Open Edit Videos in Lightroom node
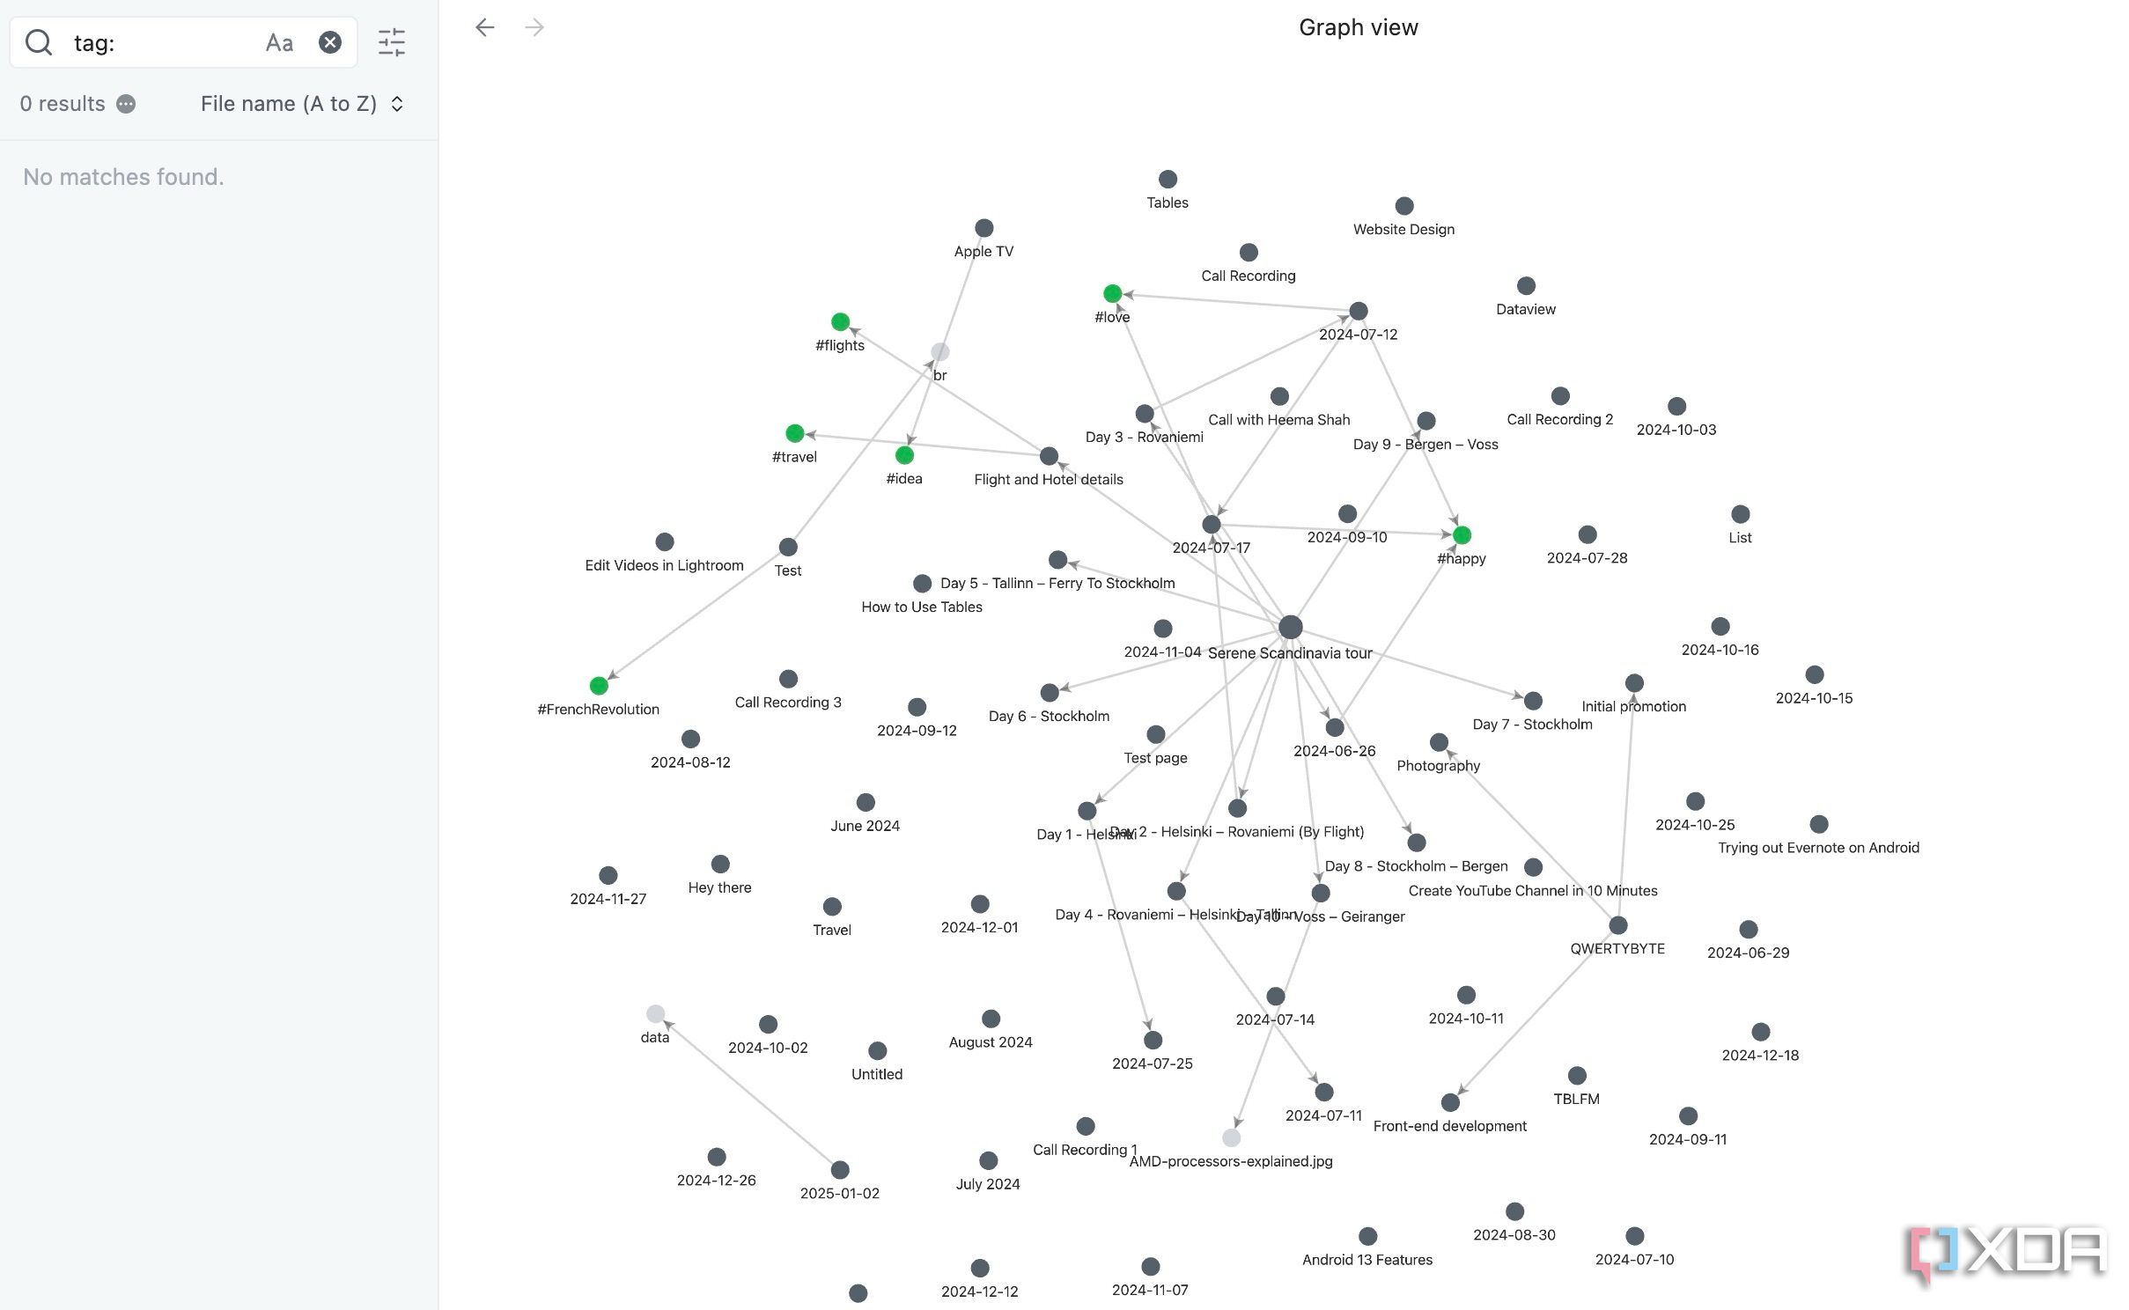This screenshot has height=1310, width=2129. [x=665, y=541]
